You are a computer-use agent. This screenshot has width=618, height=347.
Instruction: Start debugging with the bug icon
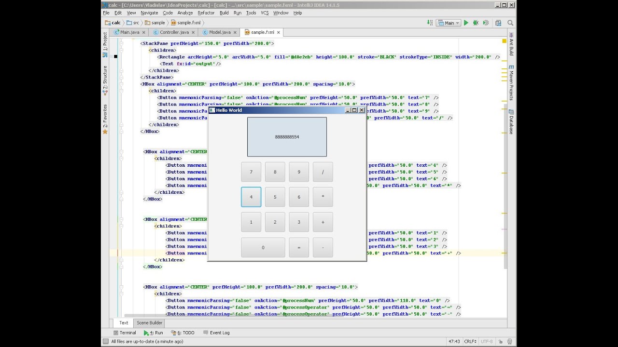point(476,23)
